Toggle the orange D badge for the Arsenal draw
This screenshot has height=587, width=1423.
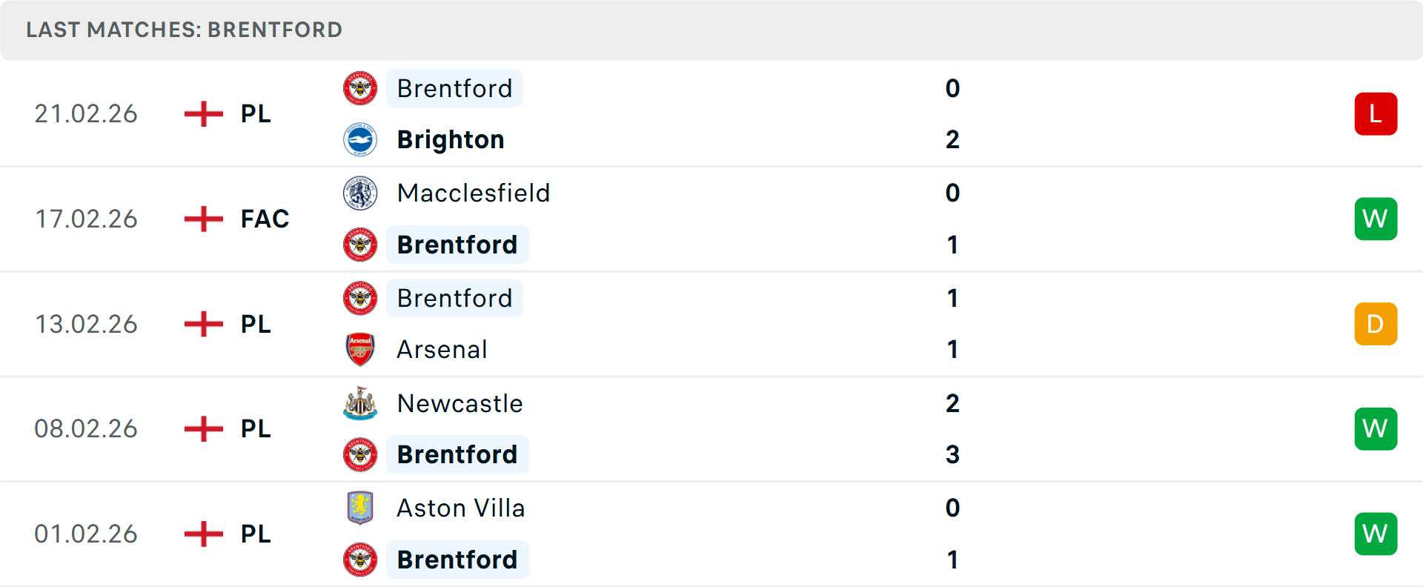pyautogui.click(x=1376, y=324)
